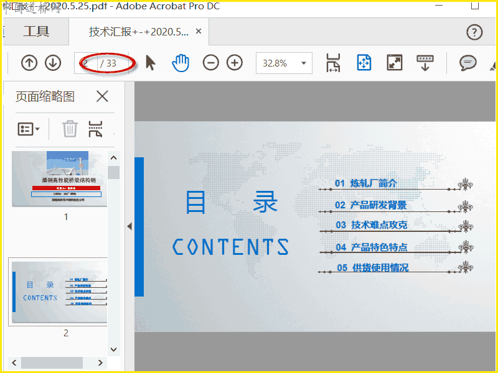This screenshot has width=498, height=373.
Task: Click the thumbnail panel vertical scrollbar thumb
Action: point(114,173)
